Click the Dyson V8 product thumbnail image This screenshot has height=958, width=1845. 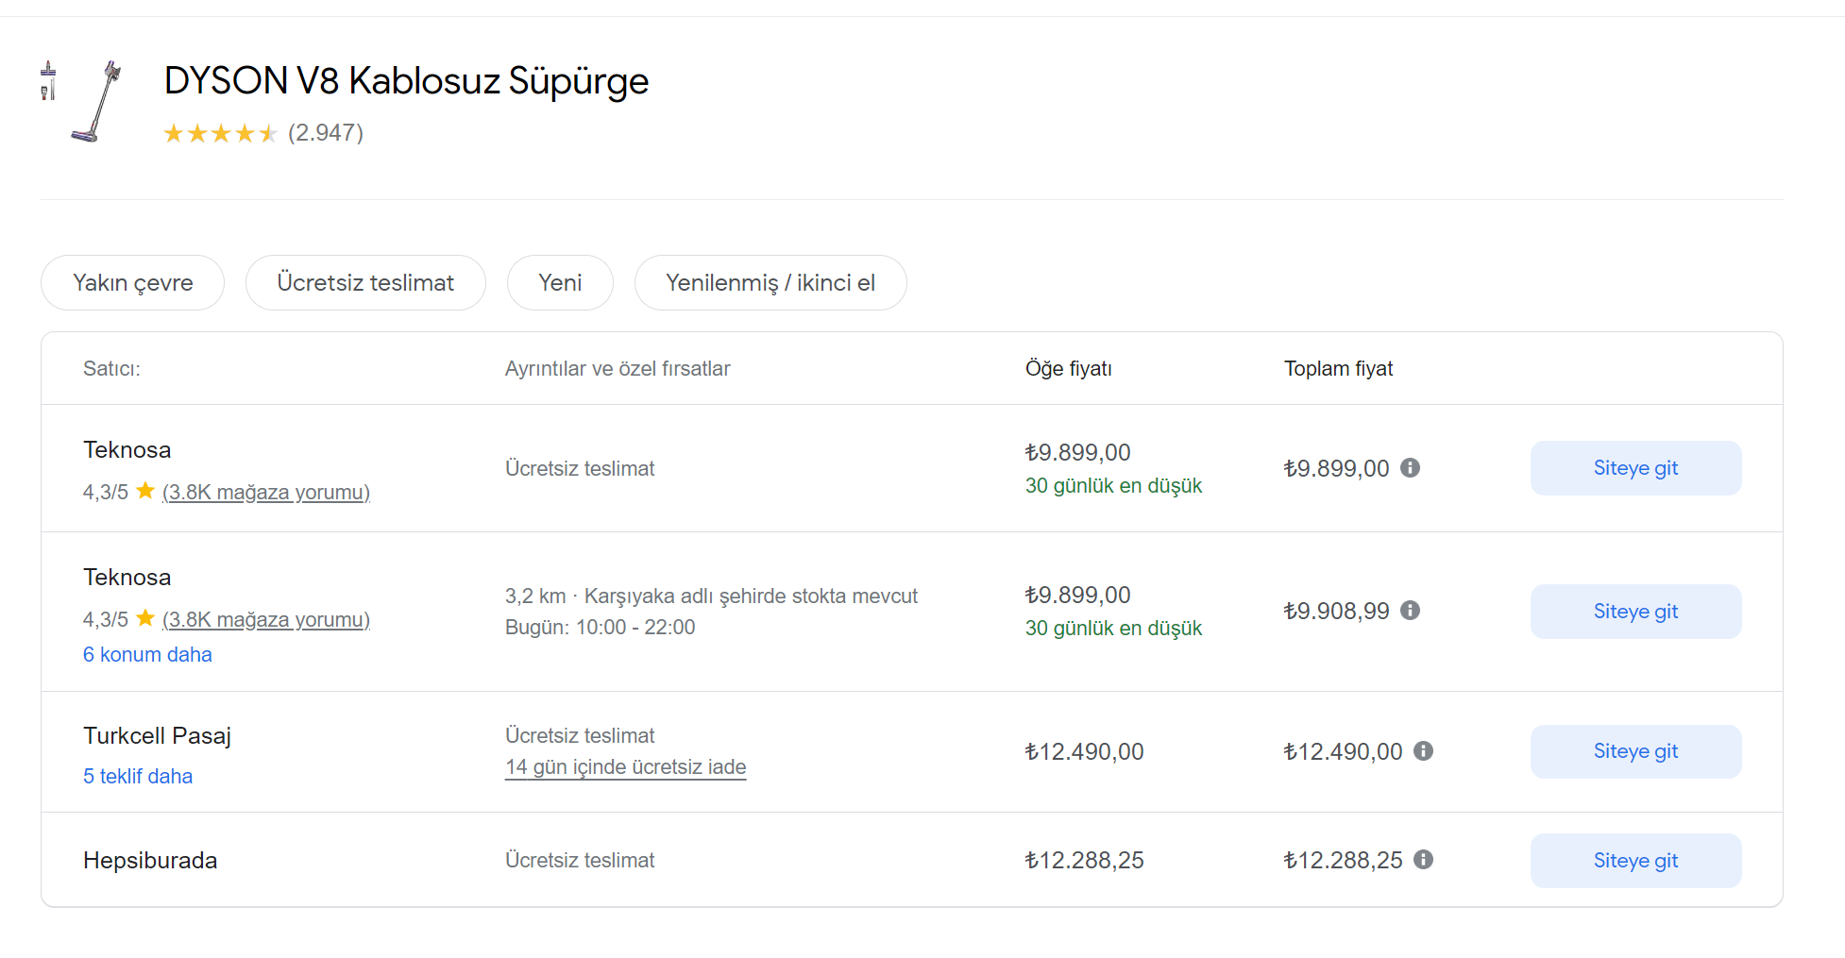click(x=83, y=101)
